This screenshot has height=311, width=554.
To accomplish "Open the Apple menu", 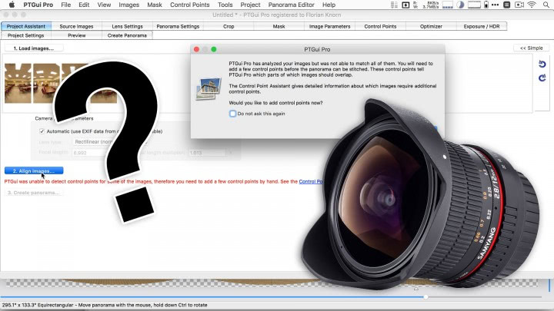I will (12, 5).
